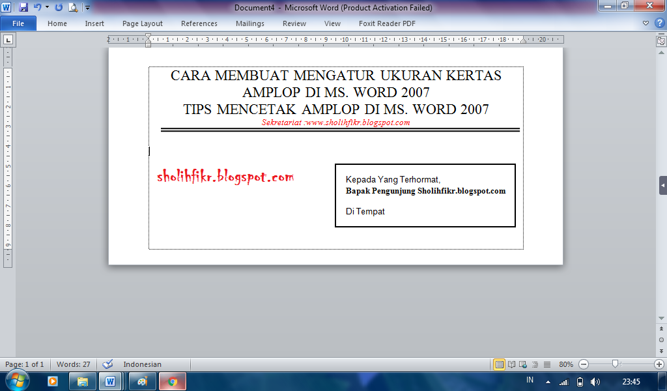This screenshot has height=391, width=667.
Task: Open Print Preview magnifier icon
Action: (x=73, y=7)
